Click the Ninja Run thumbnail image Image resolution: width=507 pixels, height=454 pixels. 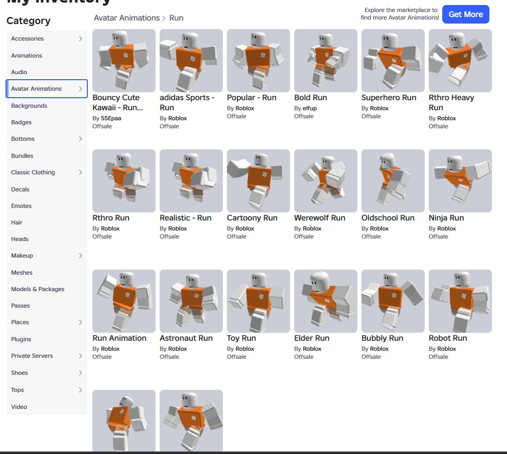(460, 181)
